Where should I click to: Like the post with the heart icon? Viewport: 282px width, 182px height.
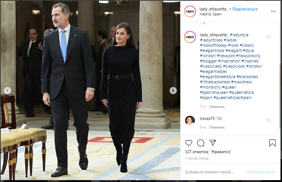click(188, 143)
